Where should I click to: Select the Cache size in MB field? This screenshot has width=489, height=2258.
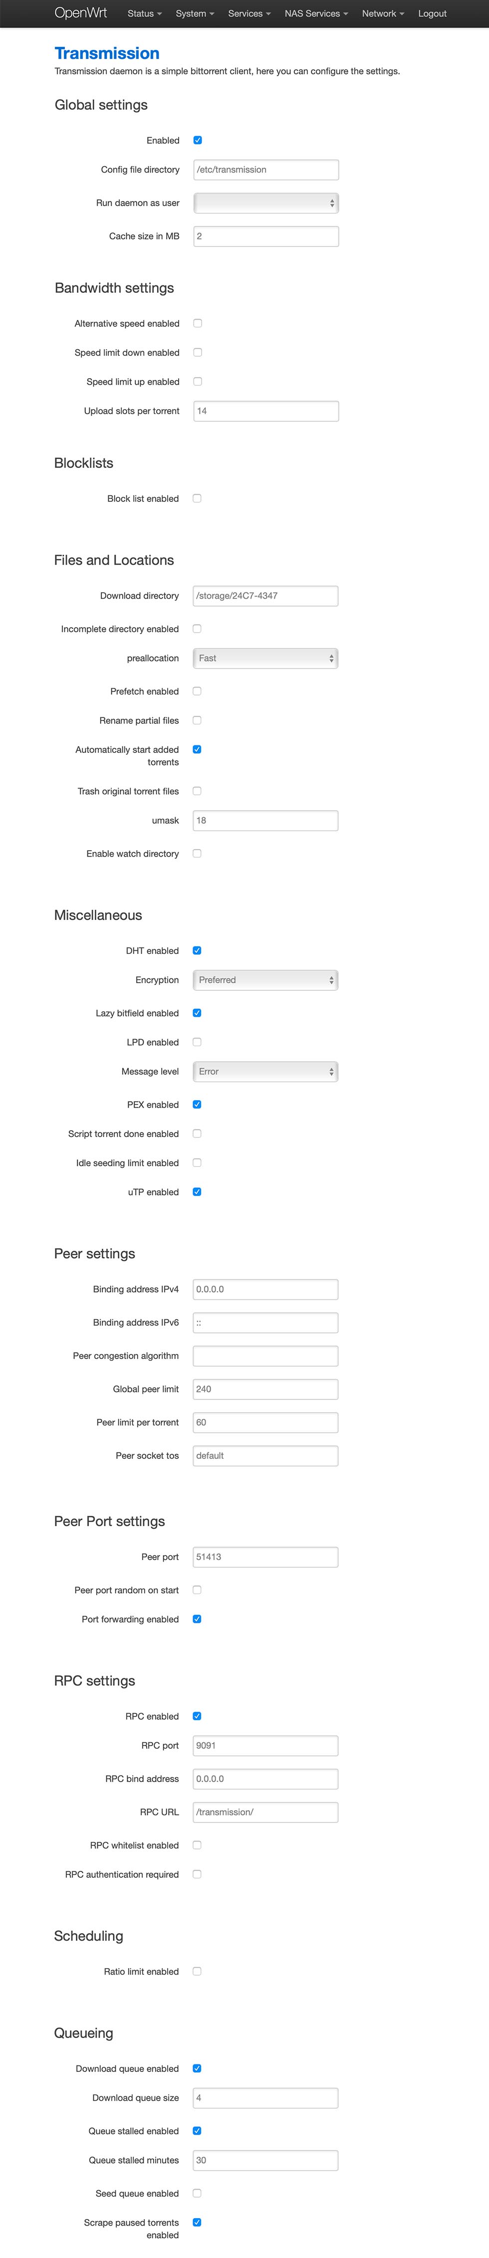[x=265, y=236]
